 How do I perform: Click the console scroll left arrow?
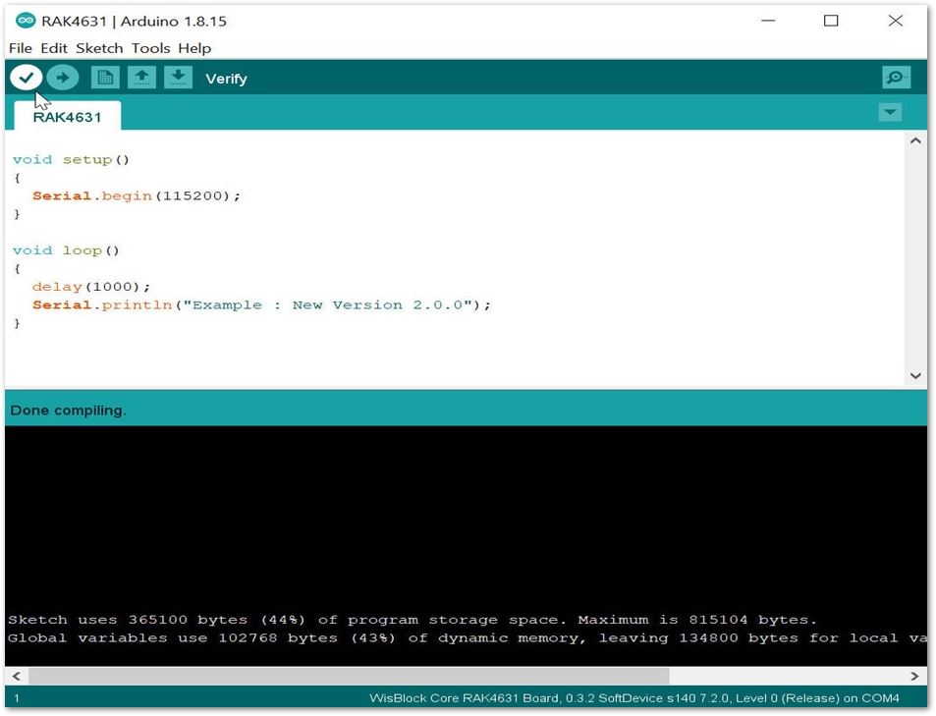(x=16, y=676)
